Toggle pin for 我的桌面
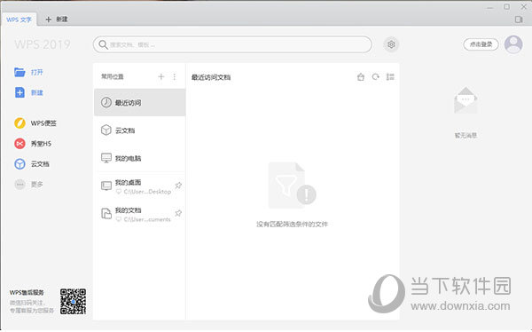Screen dimensions: 532x332 tap(178, 186)
